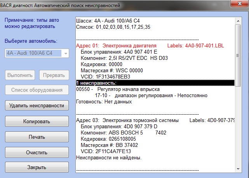Select the 4A - Audi 100/A6 C4 combo box
This screenshot has width=249, height=178.
(x=37, y=53)
